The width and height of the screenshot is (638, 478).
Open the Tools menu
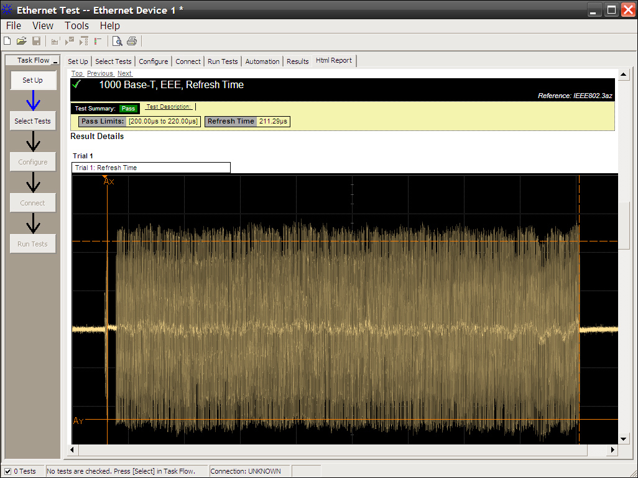click(76, 25)
